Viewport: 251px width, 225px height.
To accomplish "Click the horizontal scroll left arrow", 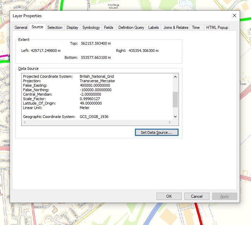I will tap(25, 122).
